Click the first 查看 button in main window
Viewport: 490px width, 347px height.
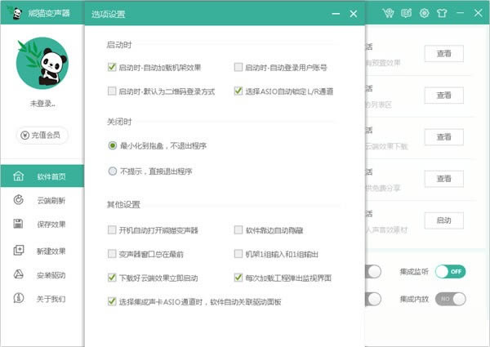pos(443,53)
